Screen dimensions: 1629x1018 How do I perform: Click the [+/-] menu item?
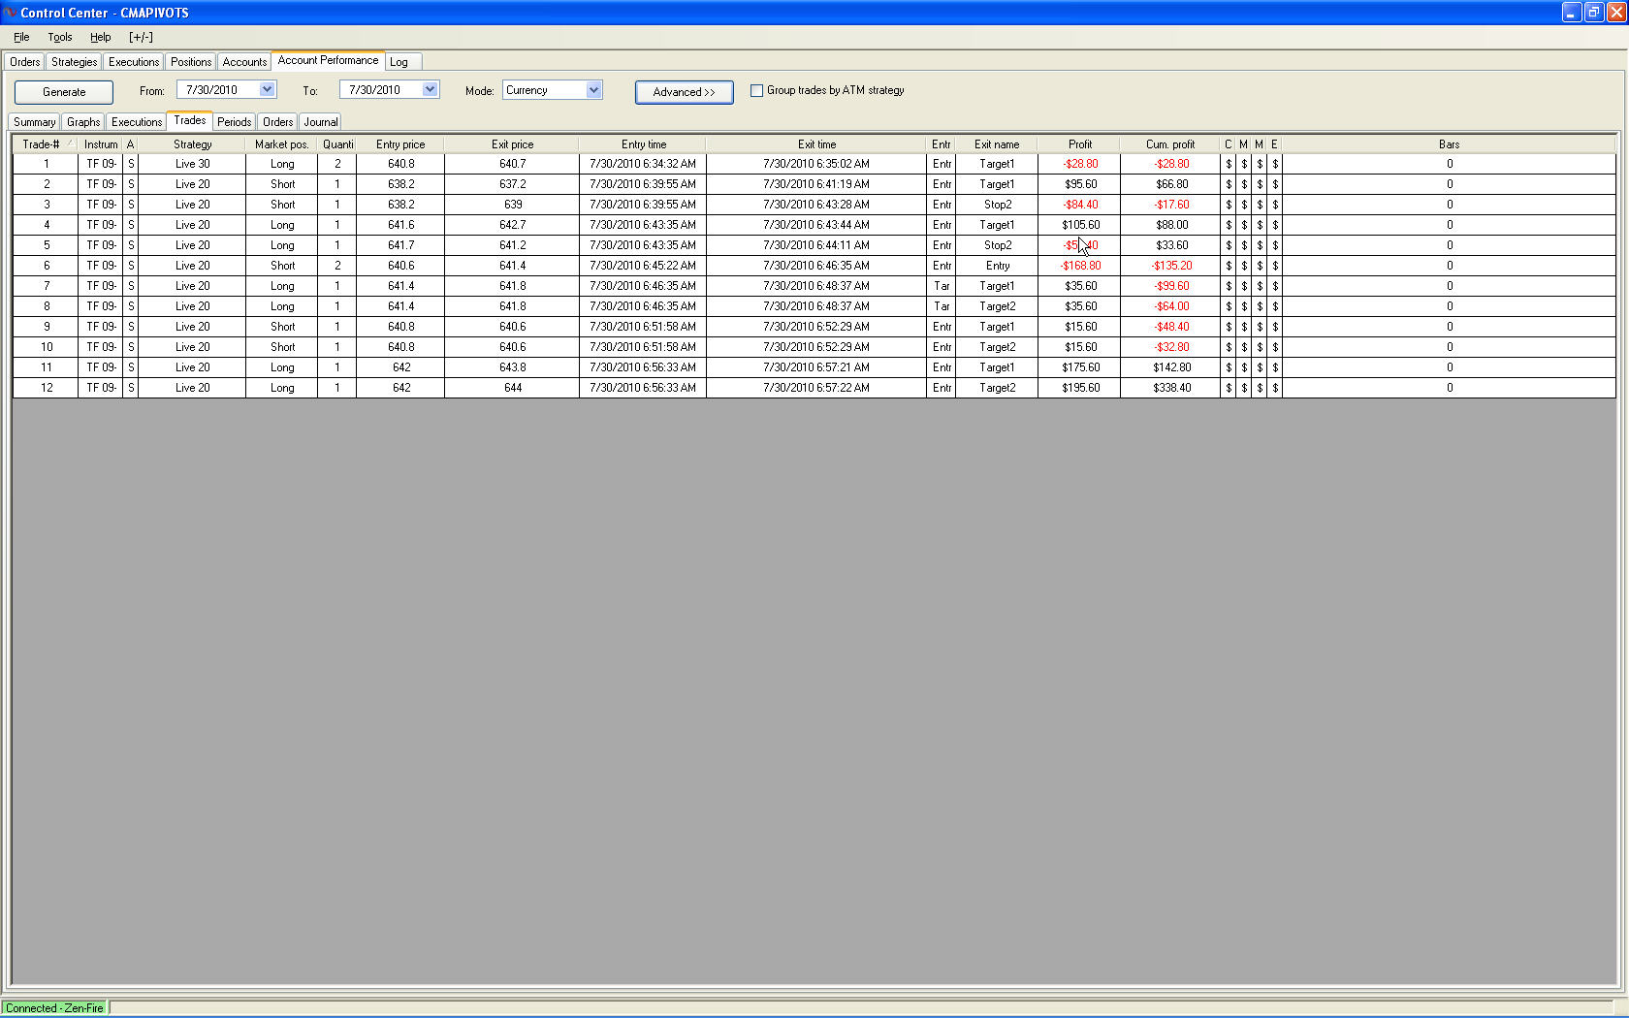click(x=141, y=37)
